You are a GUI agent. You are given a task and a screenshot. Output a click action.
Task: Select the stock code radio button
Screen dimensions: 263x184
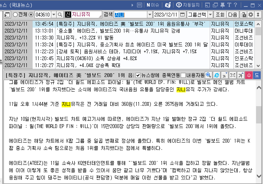point(31,15)
